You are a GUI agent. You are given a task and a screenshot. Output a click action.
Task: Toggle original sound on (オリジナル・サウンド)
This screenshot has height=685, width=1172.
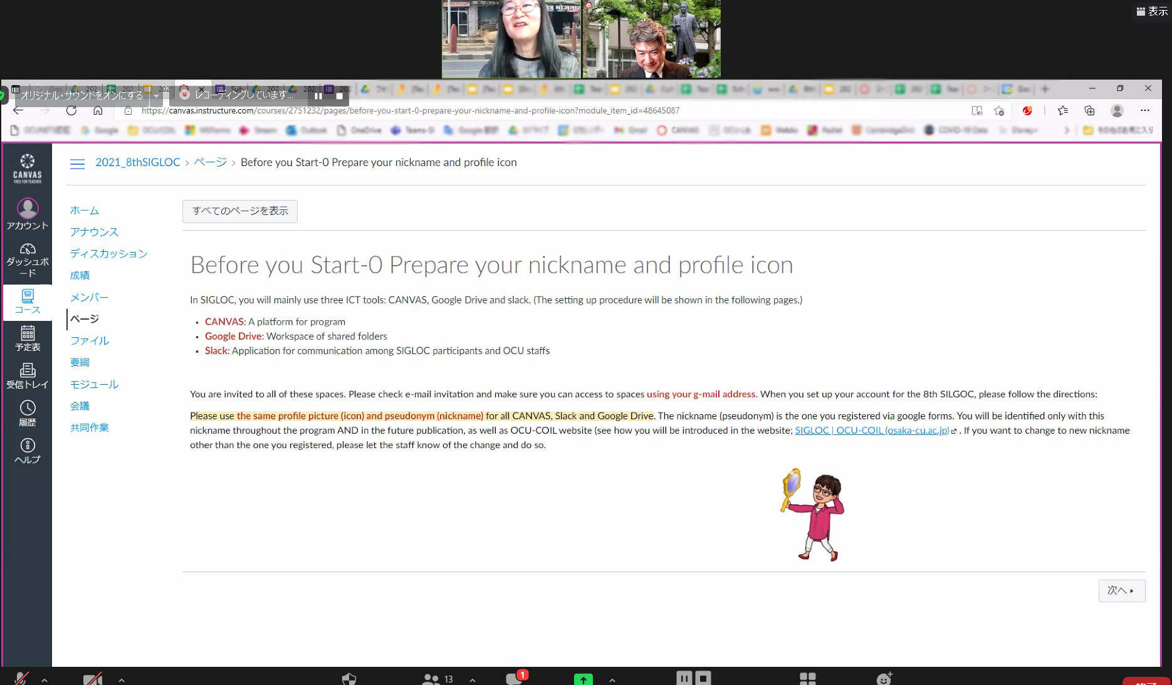tap(83, 95)
